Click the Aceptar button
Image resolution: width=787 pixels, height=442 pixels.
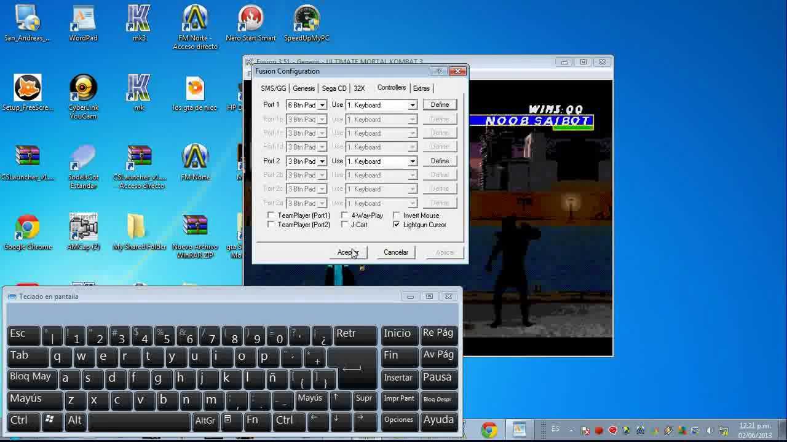point(347,252)
